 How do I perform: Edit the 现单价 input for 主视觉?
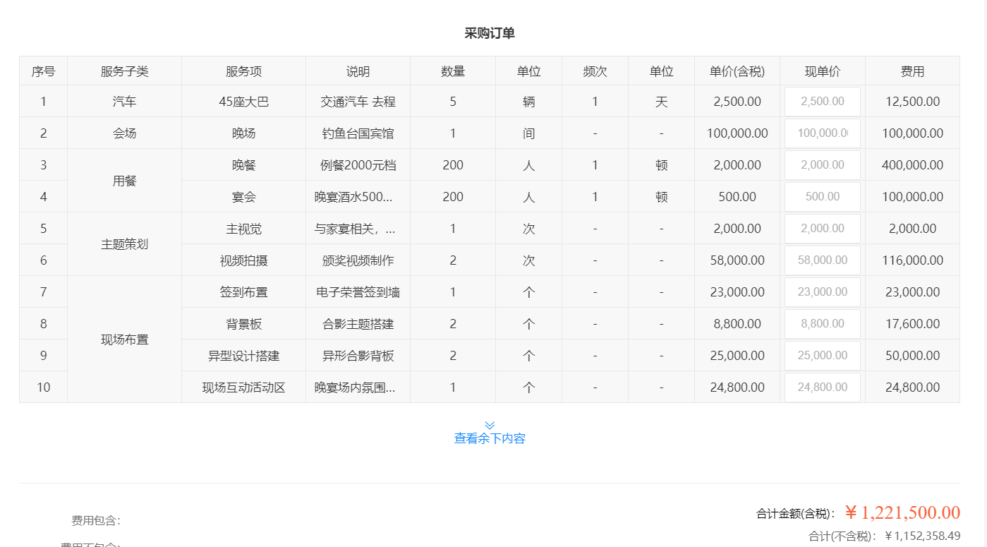[x=822, y=229]
